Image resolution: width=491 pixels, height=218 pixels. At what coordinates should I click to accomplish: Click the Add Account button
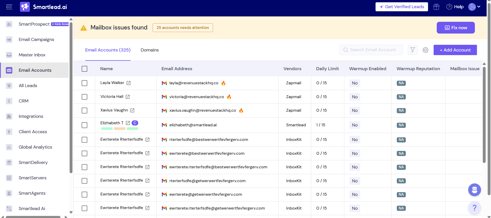click(455, 50)
